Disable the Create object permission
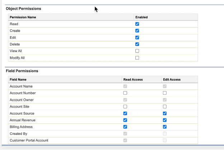The width and height of the screenshot is (224, 150). 137,31
